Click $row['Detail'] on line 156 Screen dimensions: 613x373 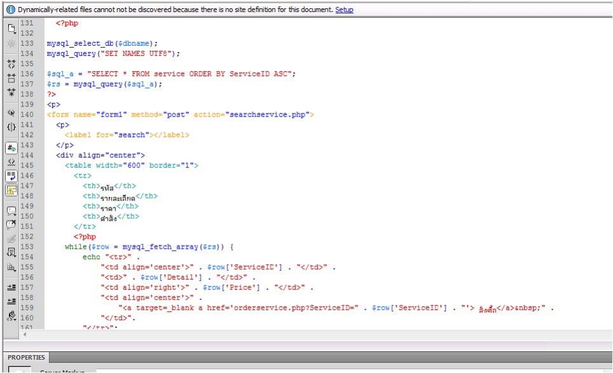click(x=172, y=277)
